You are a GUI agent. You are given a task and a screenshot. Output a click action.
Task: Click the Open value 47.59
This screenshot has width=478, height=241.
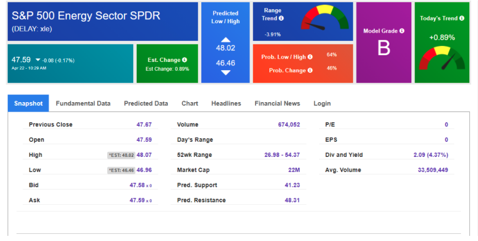(144, 140)
